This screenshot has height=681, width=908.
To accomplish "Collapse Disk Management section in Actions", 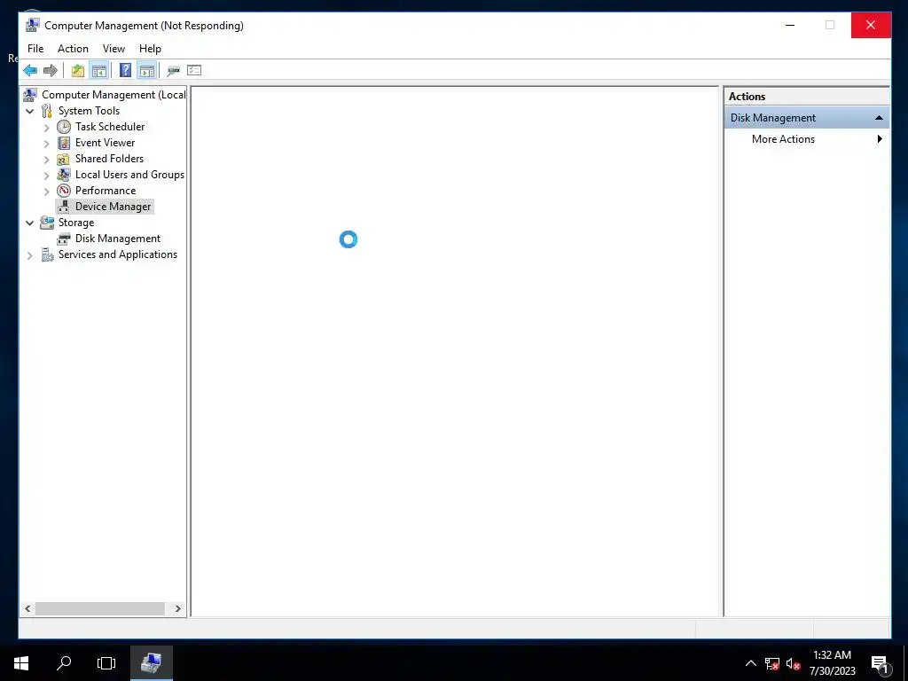I will 879,118.
